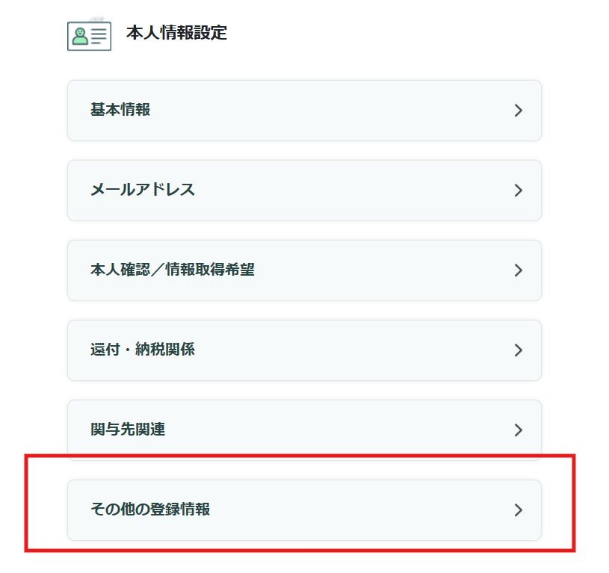Go to 還付・納税関係 settings

tap(304, 350)
